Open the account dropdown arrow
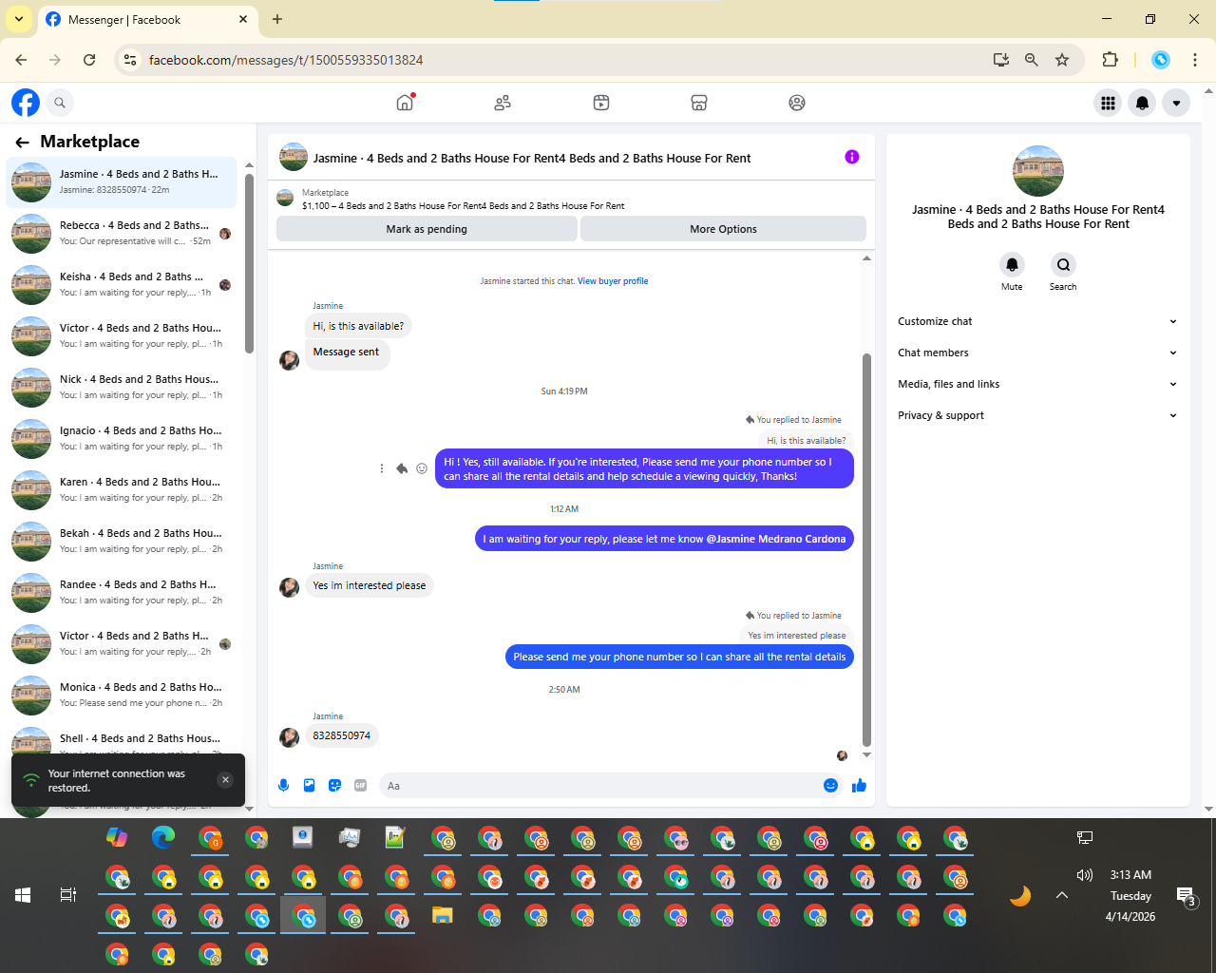The height and width of the screenshot is (973, 1216). click(x=1176, y=103)
